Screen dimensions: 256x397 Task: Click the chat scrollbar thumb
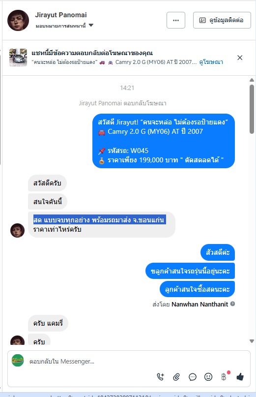(252, 109)
